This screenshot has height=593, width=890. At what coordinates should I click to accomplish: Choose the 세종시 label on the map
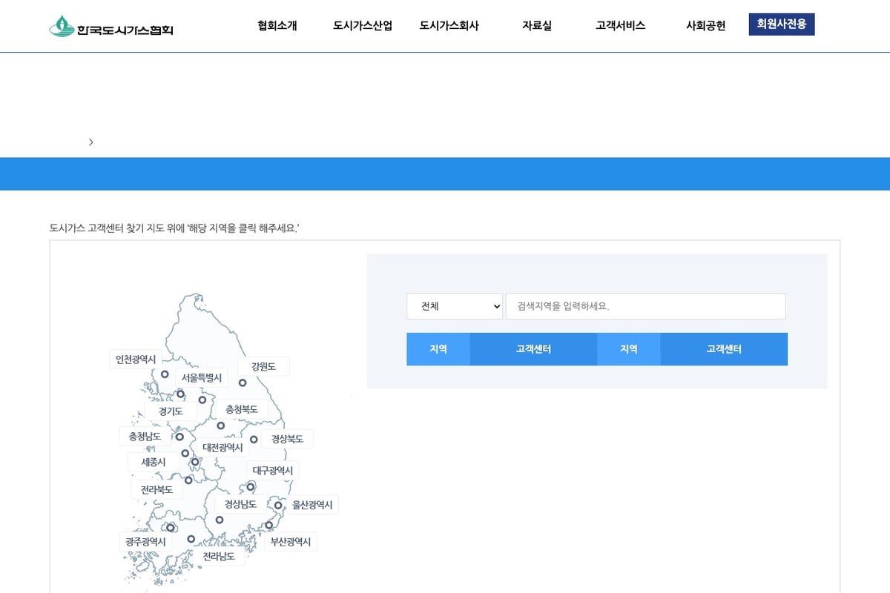[x=154, y=462]
